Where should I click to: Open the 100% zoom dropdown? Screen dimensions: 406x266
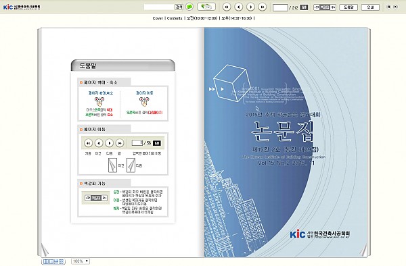(81, 261)
